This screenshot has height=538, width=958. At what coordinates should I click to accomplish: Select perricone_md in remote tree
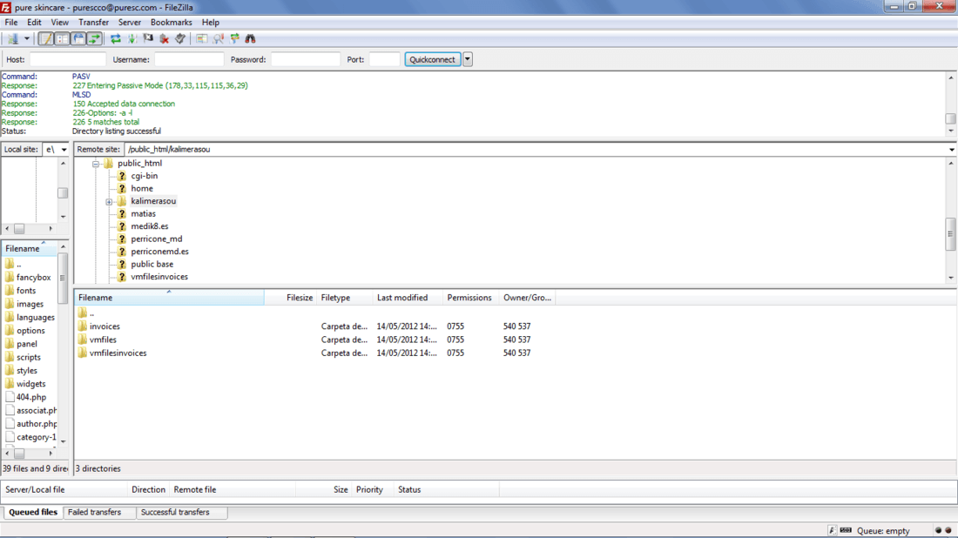(x=157, y=239)
